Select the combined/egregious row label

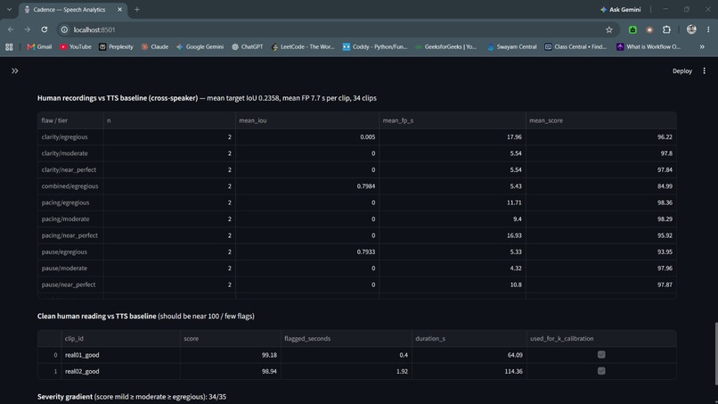pos(70,186)
